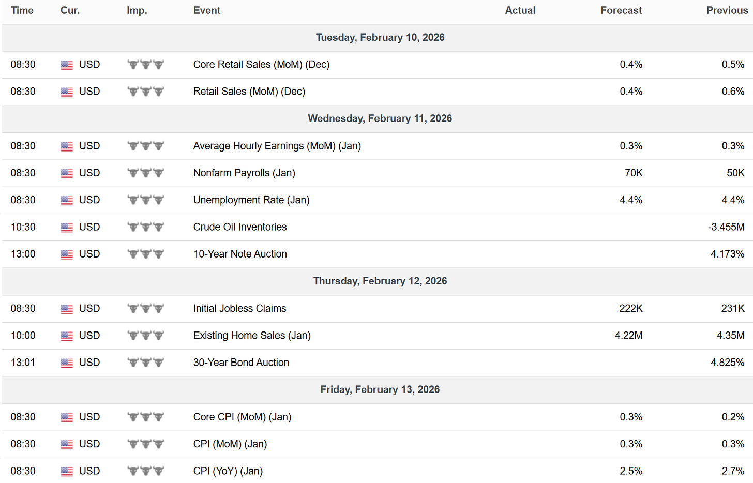Click the bull importance icons for Existing Home Sales
753x483 pixels.
coord(146,336)
